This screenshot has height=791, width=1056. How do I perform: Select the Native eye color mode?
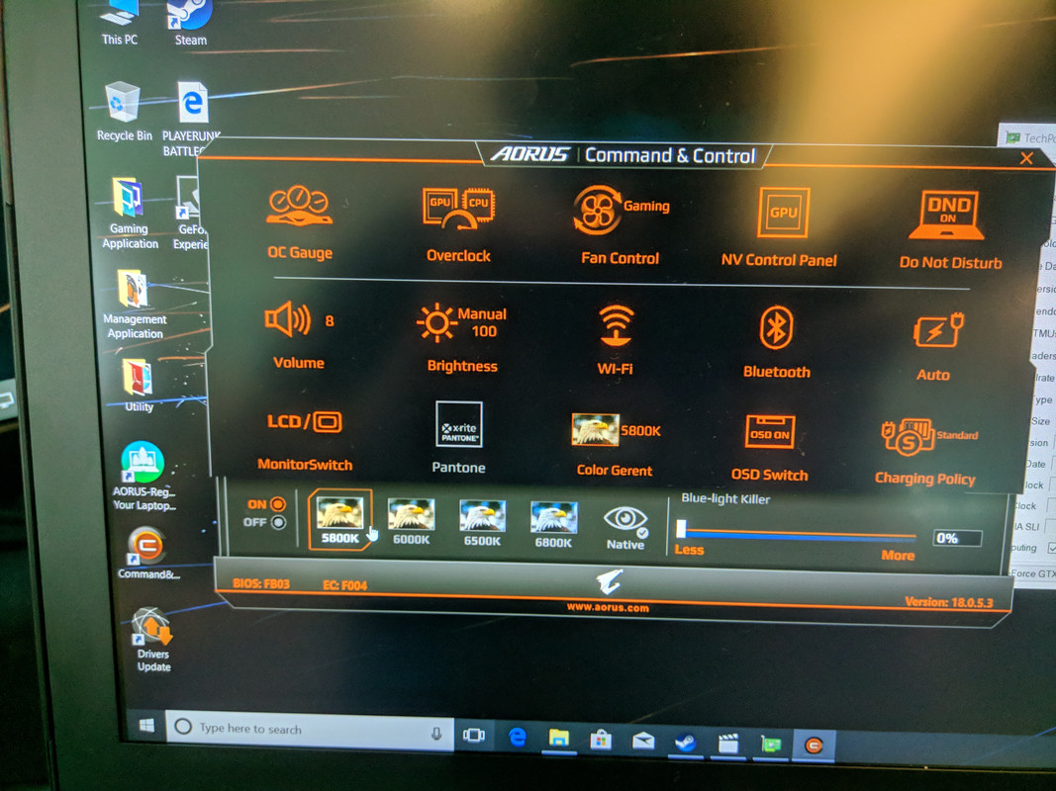click(x=625, y=528)
